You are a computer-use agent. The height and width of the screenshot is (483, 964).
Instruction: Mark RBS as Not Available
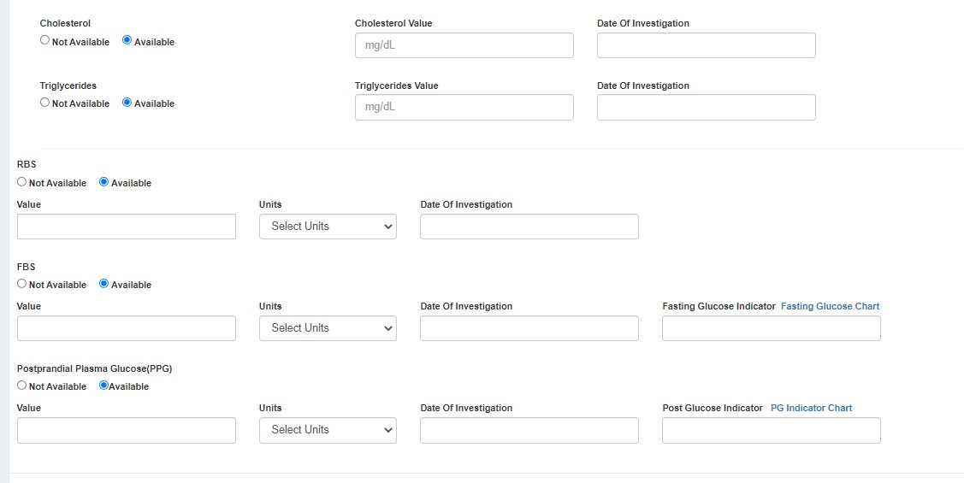point(22,182)
